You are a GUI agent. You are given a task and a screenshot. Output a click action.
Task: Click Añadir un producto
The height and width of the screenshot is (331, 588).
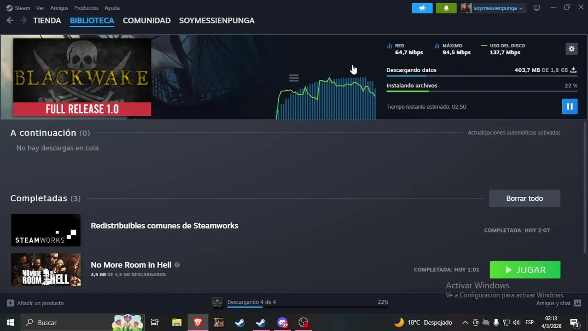35,303
